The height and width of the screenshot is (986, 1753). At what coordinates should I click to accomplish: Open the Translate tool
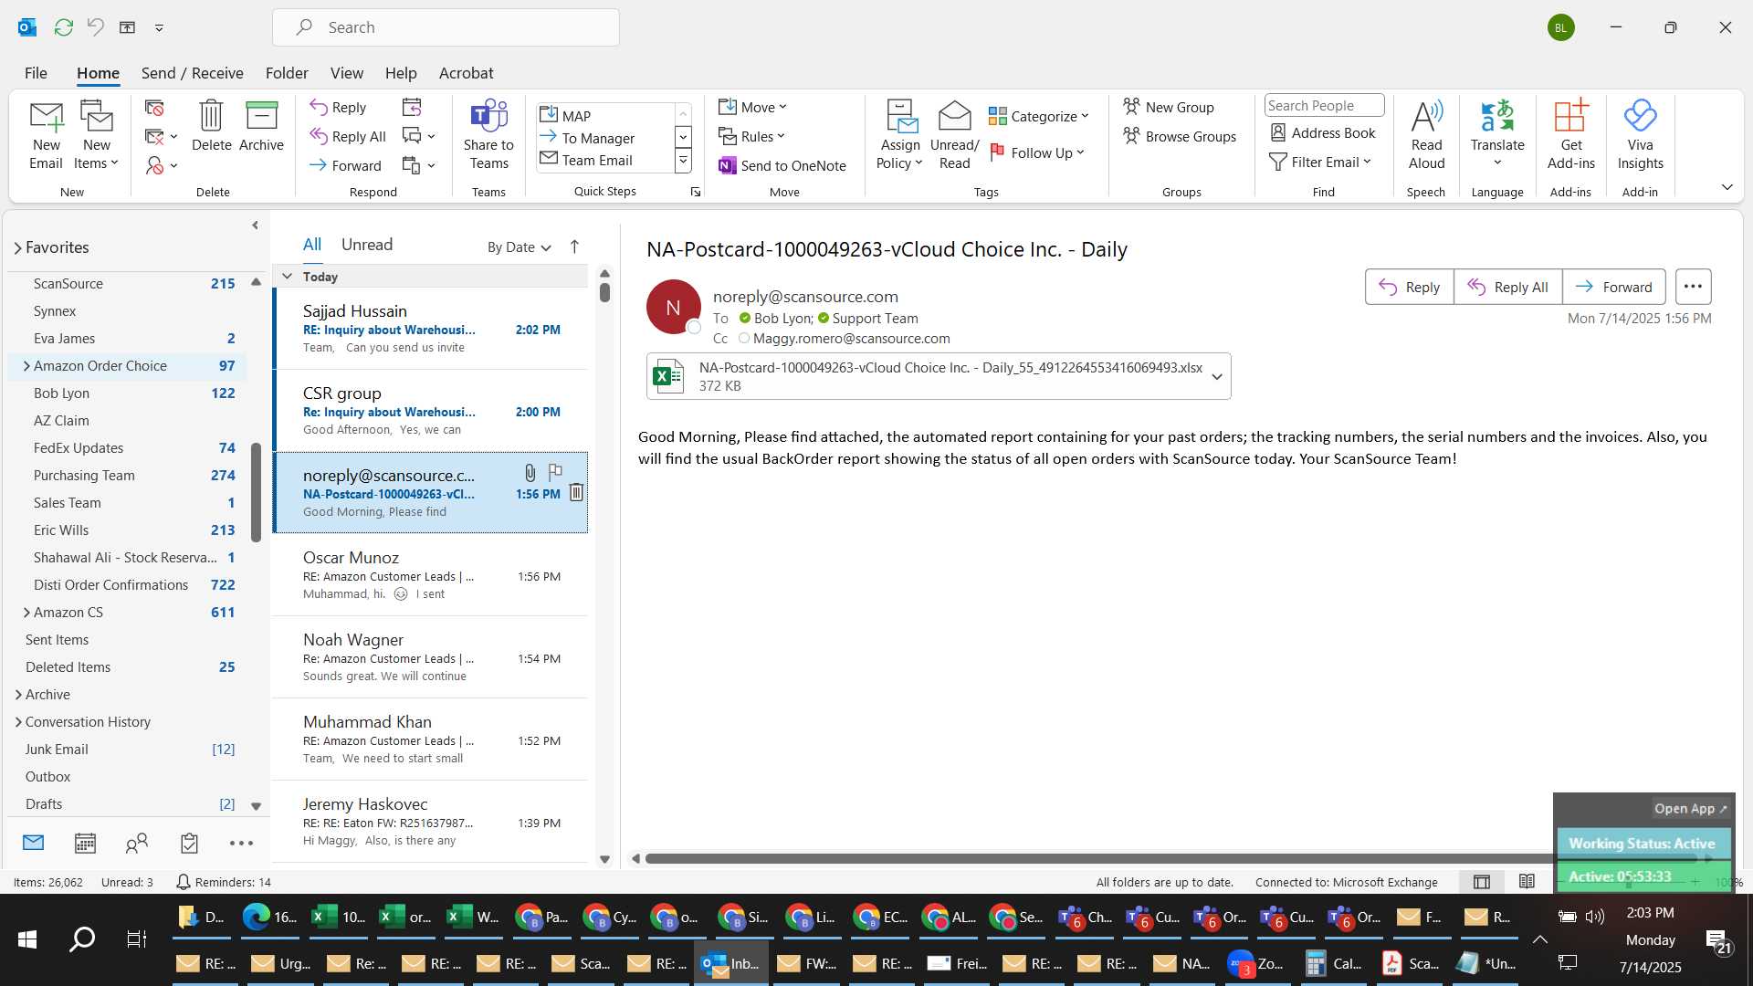[1497, 135]
